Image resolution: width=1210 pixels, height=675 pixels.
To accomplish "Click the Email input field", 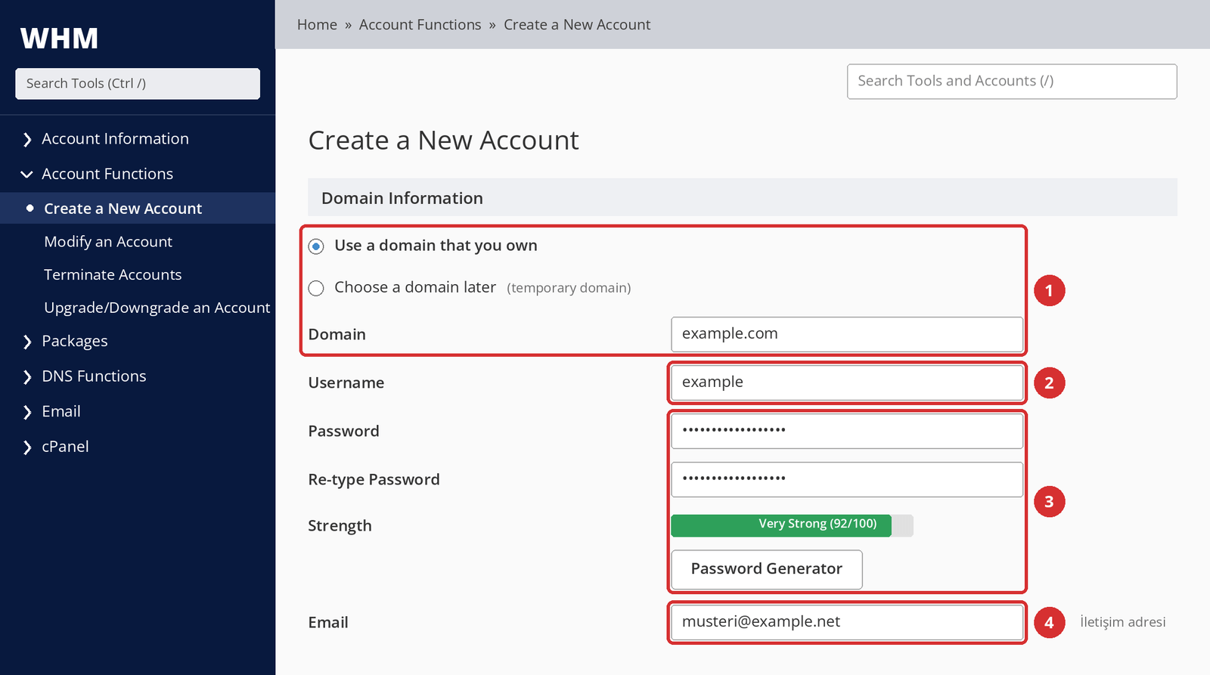I will tap(847, 622).
